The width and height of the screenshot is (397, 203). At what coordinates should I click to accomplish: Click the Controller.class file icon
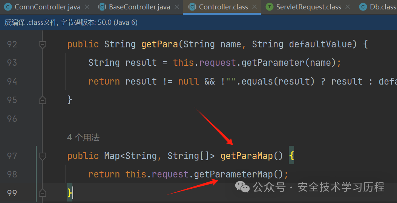(x=192, y=7)
